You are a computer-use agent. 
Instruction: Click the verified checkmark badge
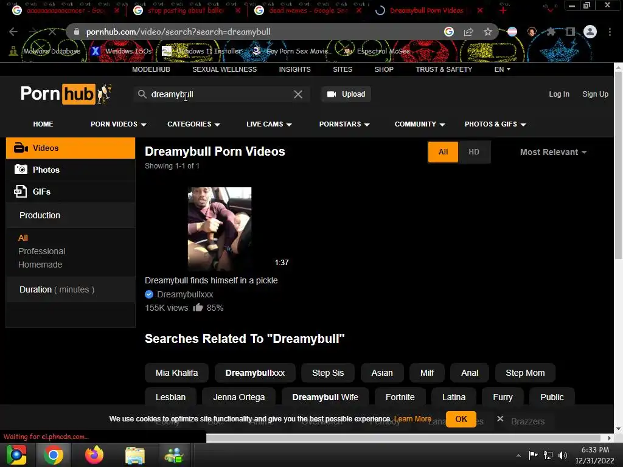pyautogui.click(x=149, y=294)
